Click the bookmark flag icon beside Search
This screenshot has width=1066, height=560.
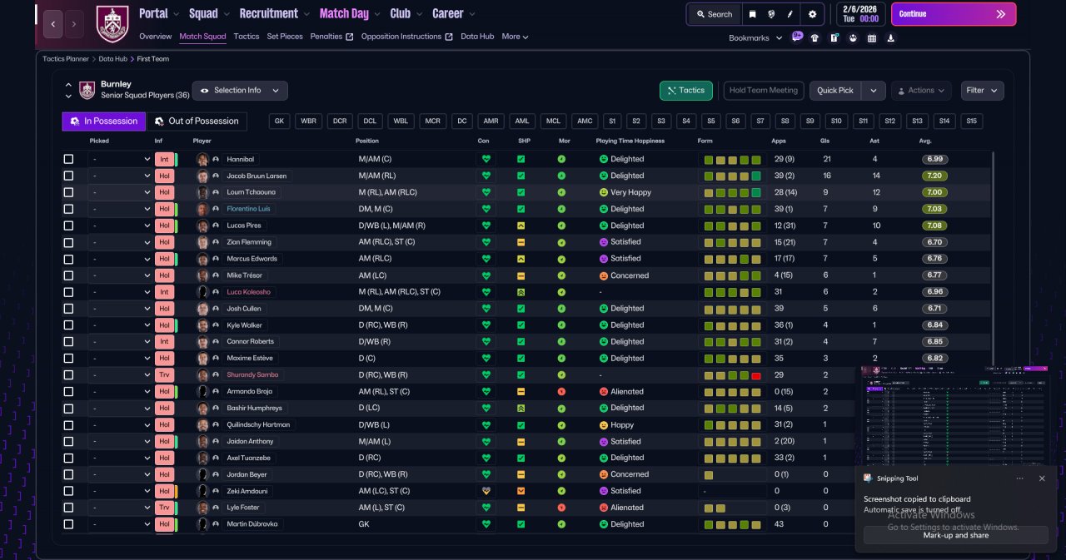[752, 14]
